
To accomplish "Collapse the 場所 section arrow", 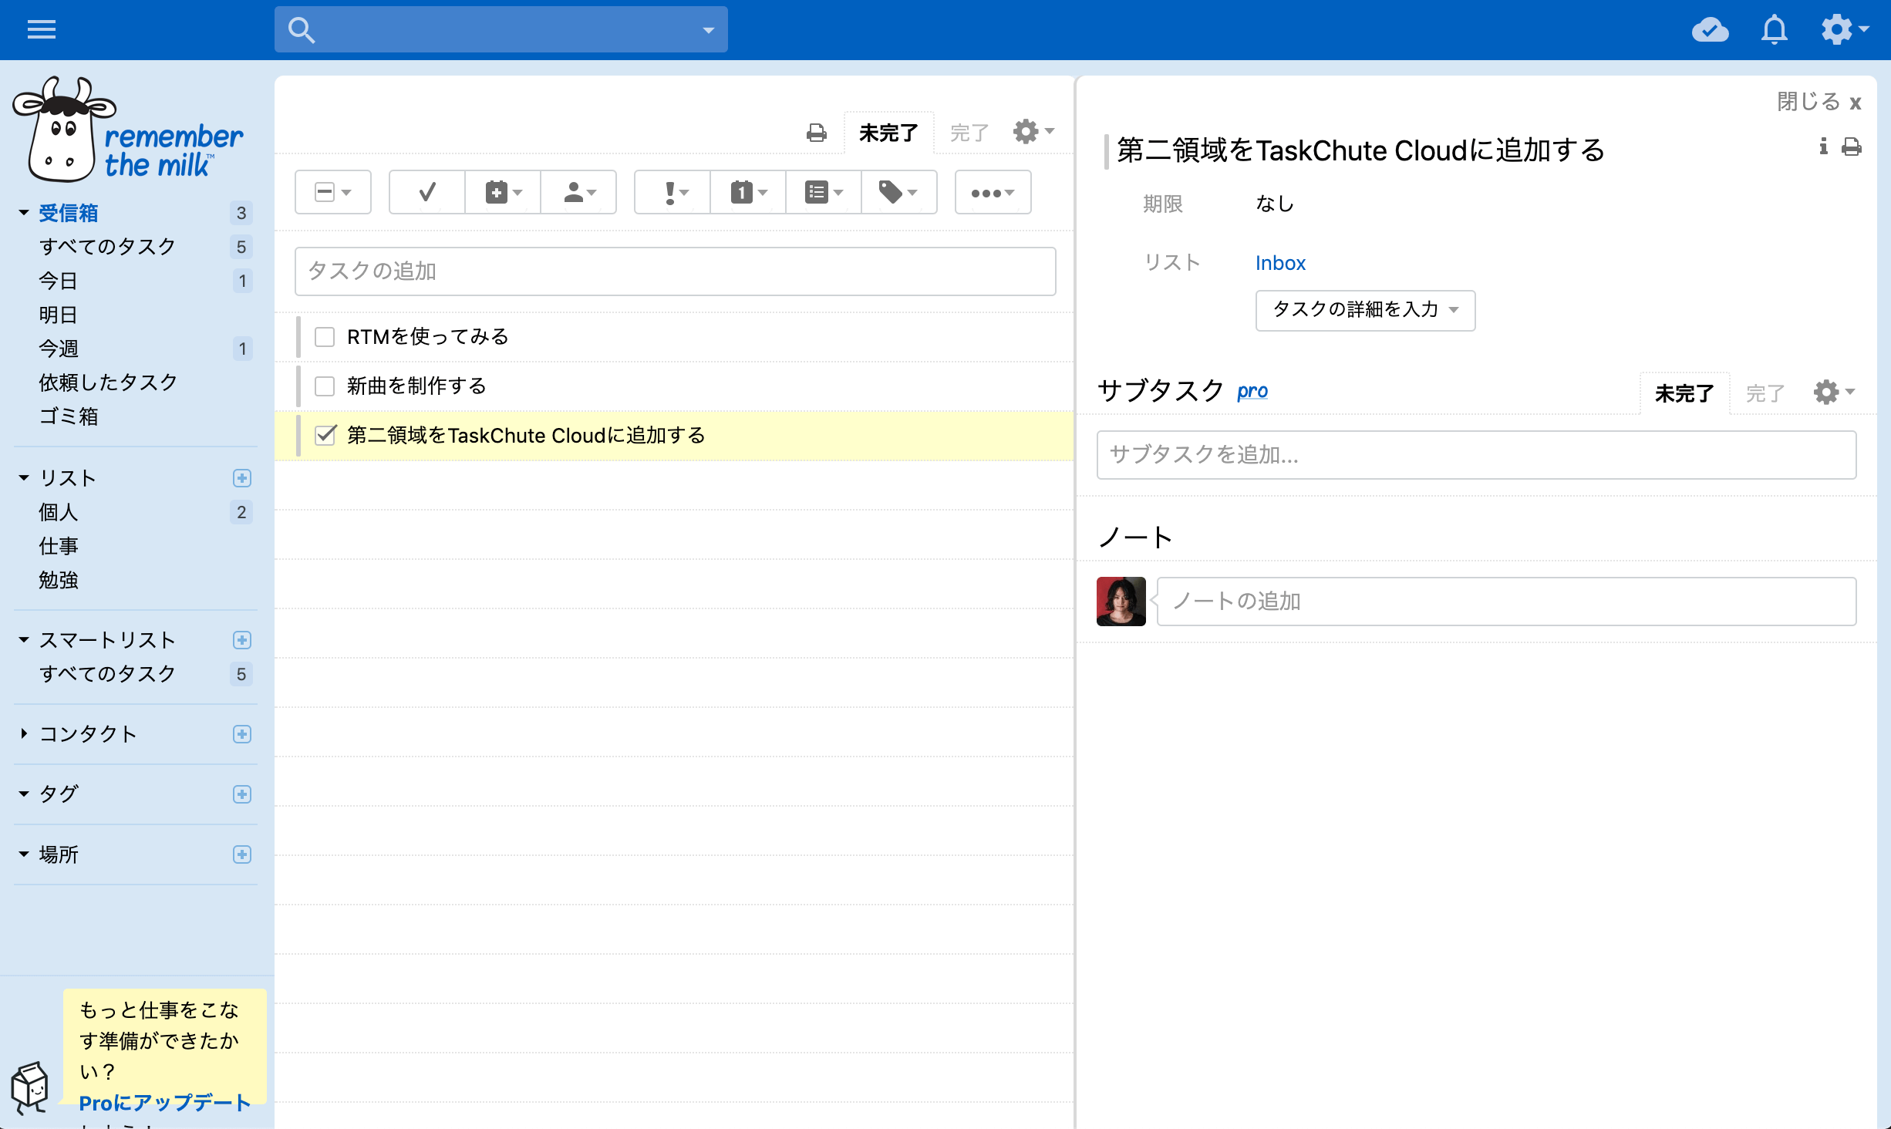I will (x=24, y=854).
